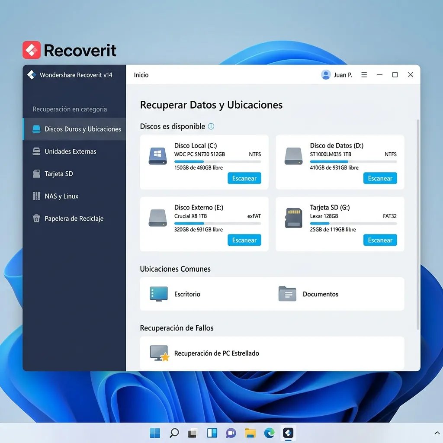The image size is (443, 443).
Task: Expand the system tray hidden icons chevron
Action: pyautogui.click(x=437, y=433)
